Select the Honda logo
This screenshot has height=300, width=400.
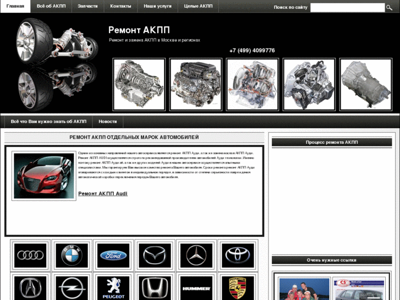point(155,288)
